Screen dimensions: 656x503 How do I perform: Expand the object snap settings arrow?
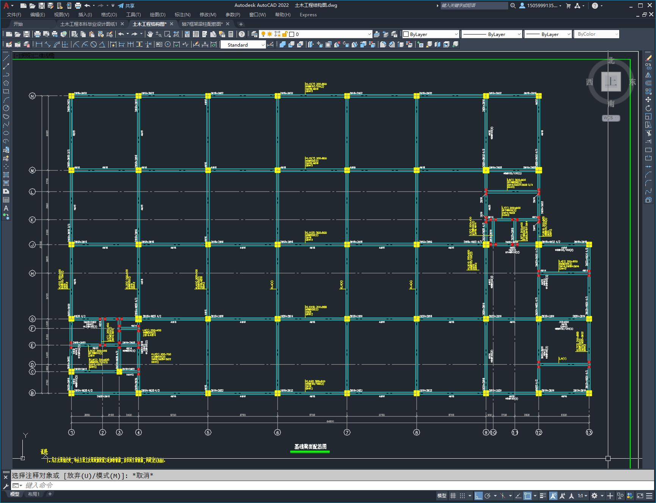pos(535,495)
